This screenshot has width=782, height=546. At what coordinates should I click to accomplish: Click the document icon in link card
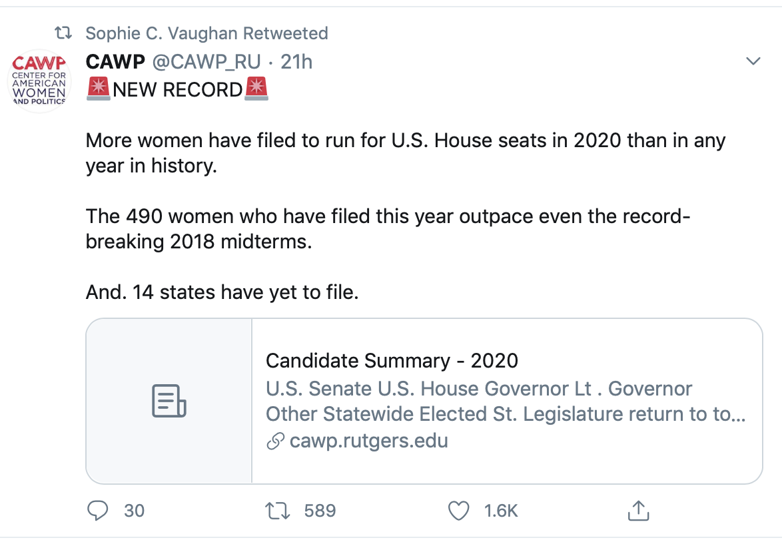[x=169, y=401]
